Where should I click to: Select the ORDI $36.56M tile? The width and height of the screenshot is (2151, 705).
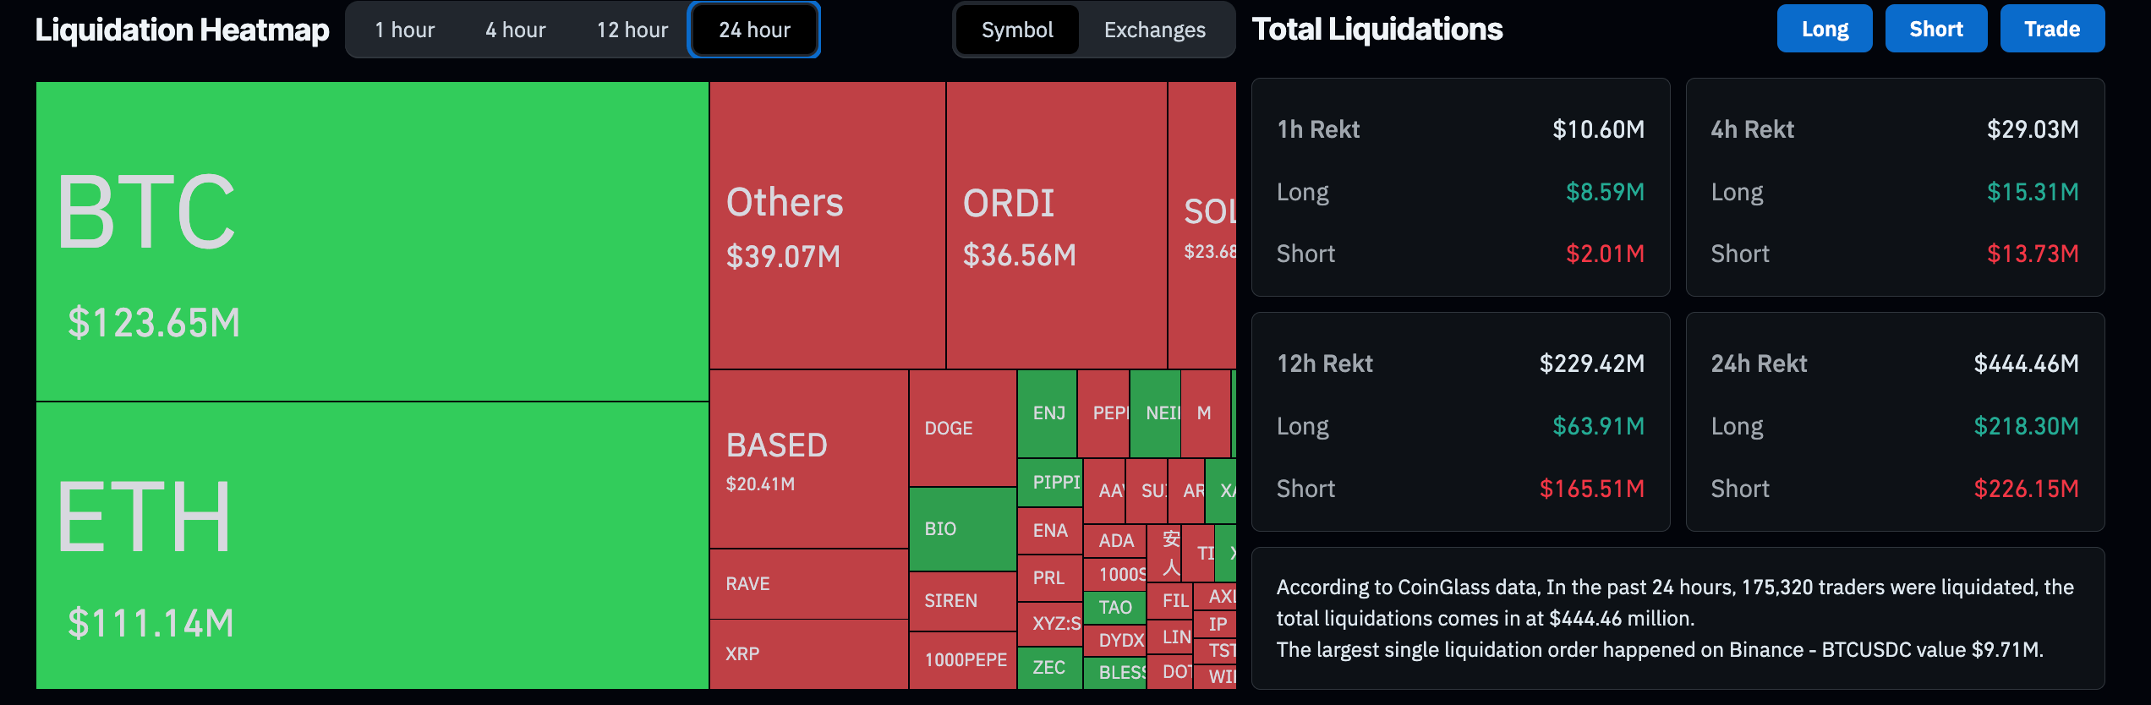[x=1056, y=226]
